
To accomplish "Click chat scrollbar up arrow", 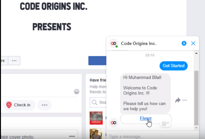I will tap(196, 53).
